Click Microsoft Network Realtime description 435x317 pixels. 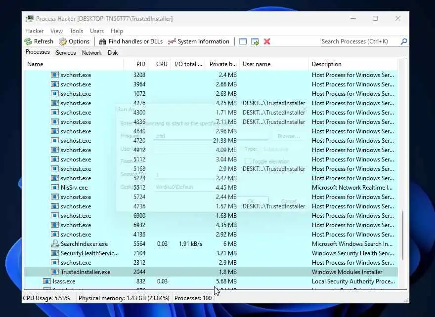(352, 188)
